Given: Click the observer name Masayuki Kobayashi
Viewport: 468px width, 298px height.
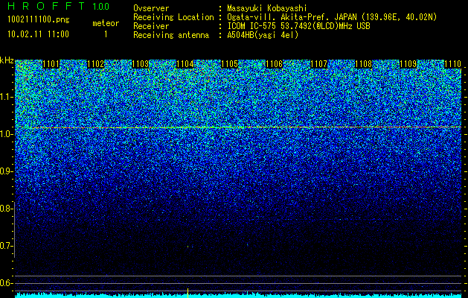Looking at the screenshot, I should [x=267, y=8].
